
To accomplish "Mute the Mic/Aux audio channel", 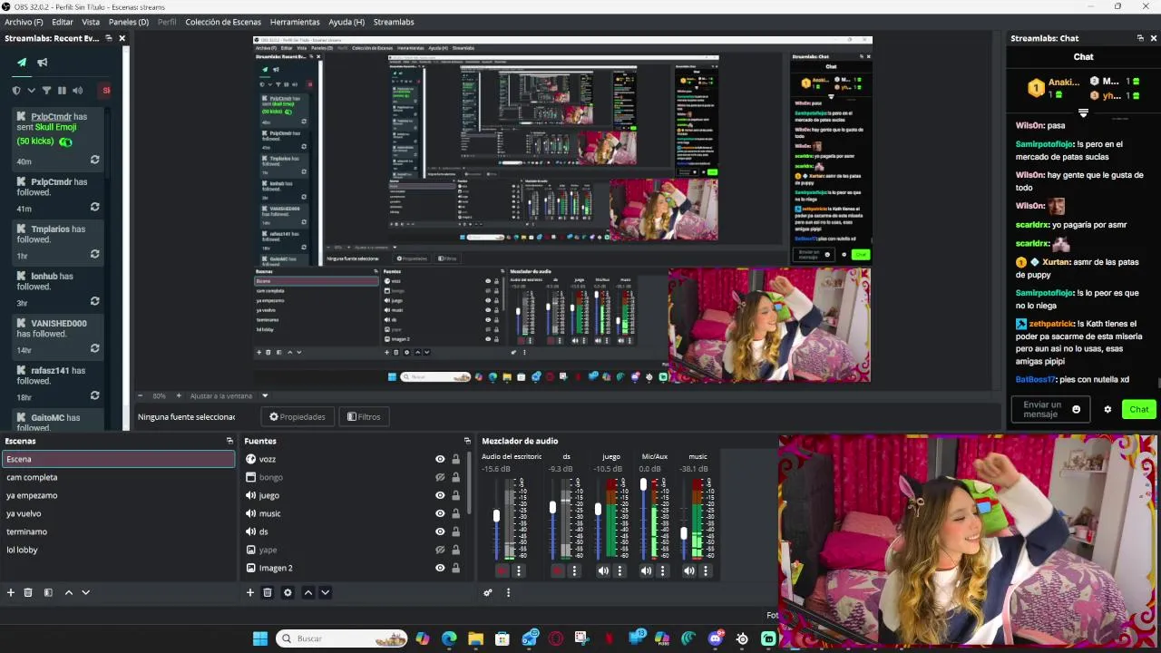I will click(646, 570).
